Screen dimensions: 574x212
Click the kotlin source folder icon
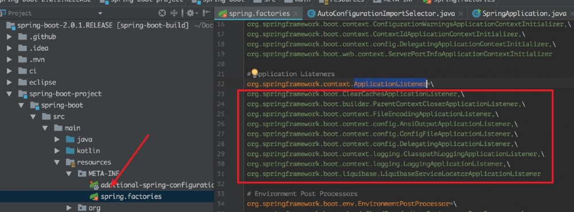pos(70,151)
